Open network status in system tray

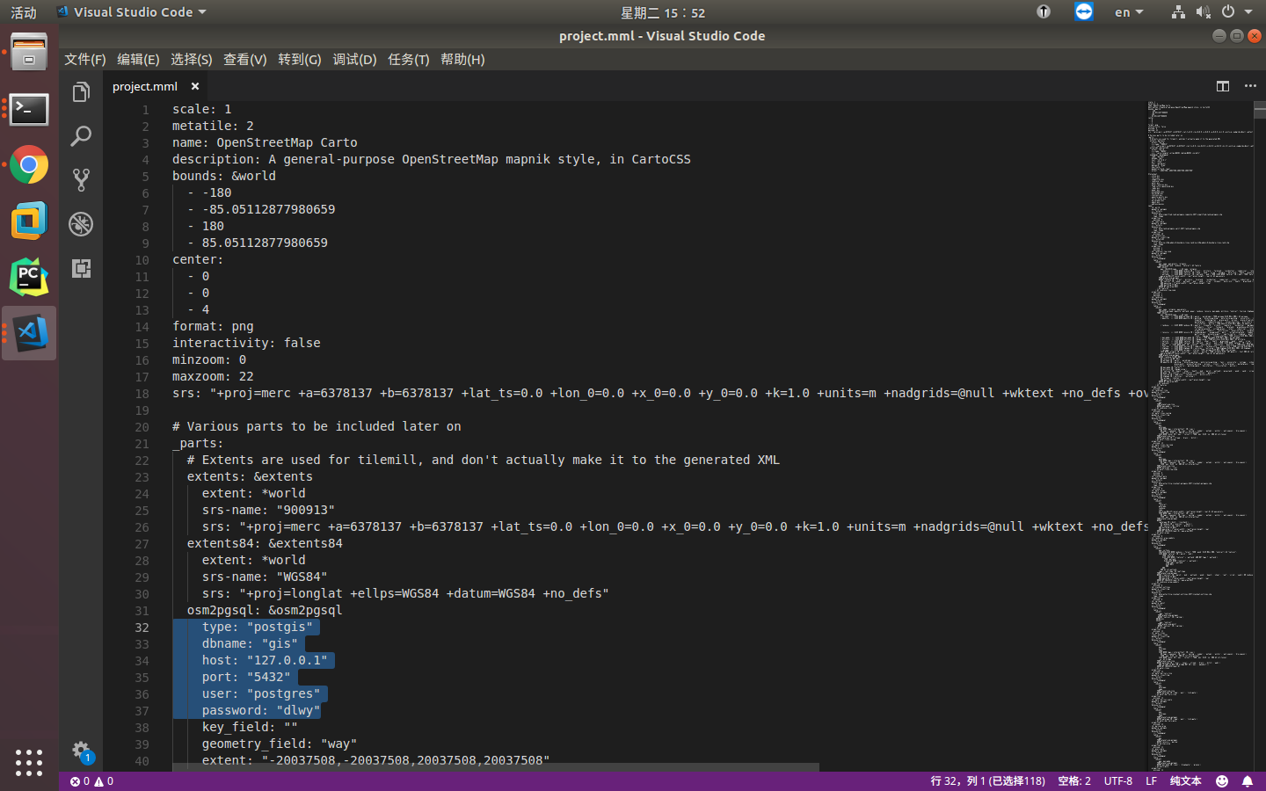1178,11
